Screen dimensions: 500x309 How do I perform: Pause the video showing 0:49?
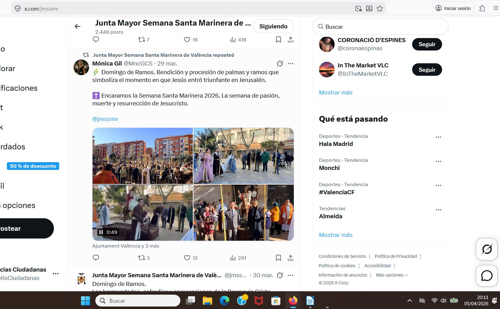tap(101, 232)
